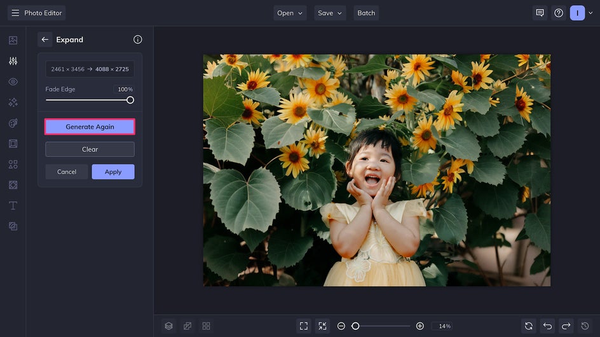Viewport: 600px width, 337px height.
Task: Open the Artsy palette sidebar icon
Action: click(13, 123)
